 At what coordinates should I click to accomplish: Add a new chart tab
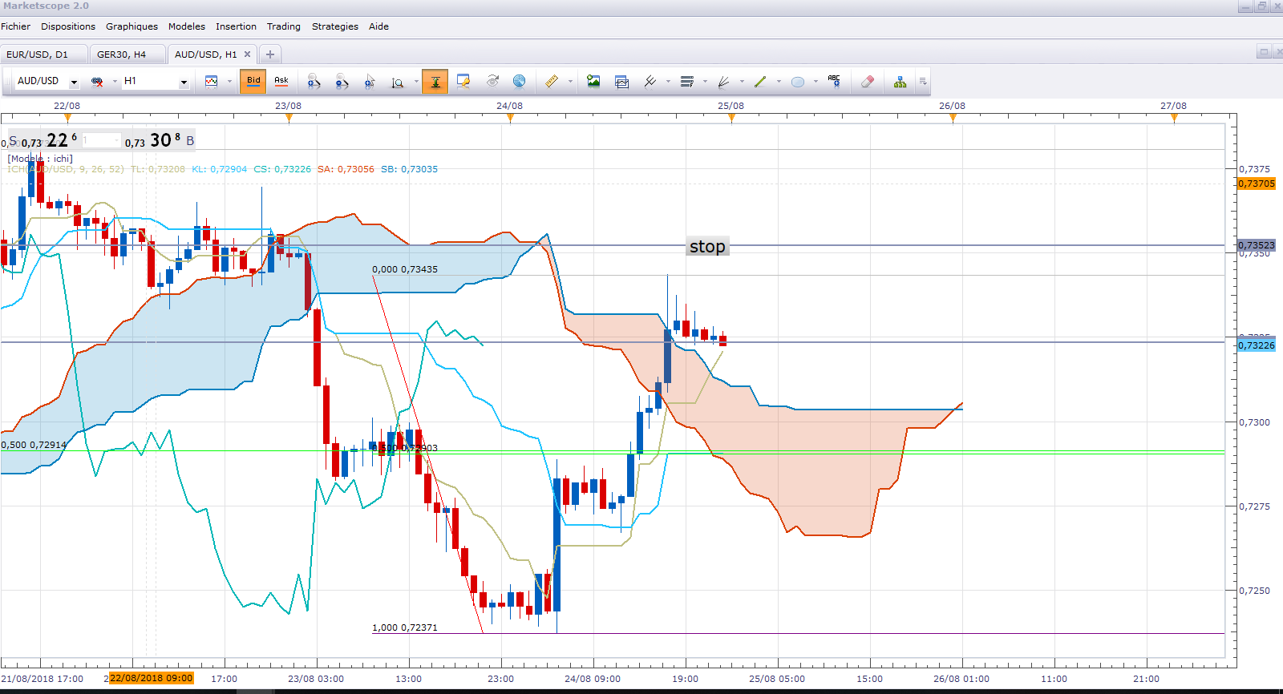click(x=270, y=54)
